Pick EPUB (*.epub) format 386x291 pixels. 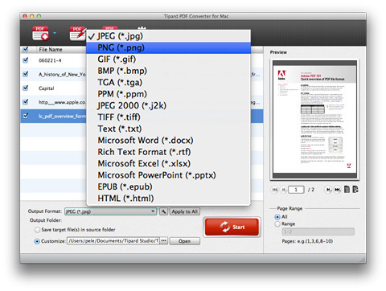168,186
